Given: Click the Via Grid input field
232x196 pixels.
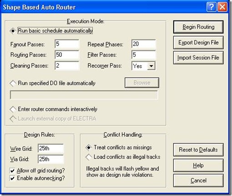Looking at the screenshot, I should [x=50, y=159].
